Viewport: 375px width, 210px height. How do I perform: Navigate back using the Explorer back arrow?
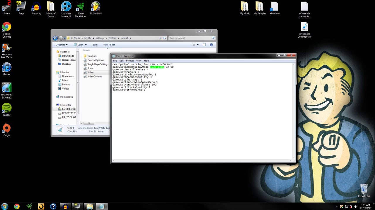55,38
